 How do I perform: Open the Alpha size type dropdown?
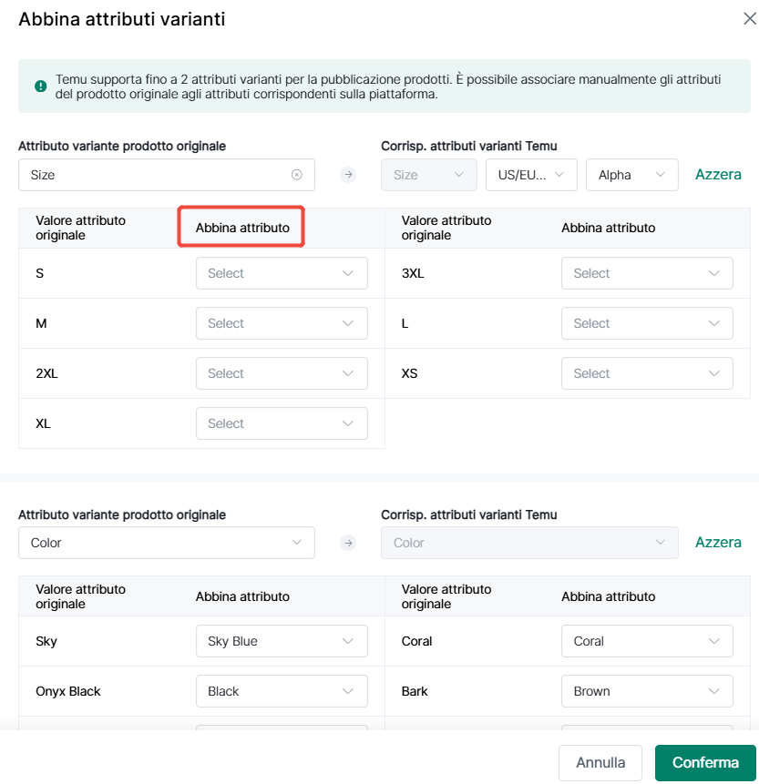(632, 175)
